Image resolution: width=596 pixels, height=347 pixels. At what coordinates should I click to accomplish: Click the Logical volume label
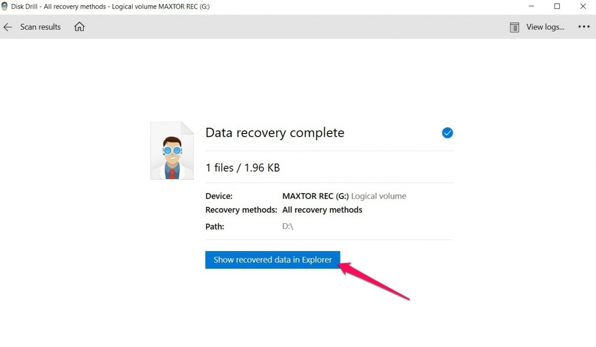point(379,196)
